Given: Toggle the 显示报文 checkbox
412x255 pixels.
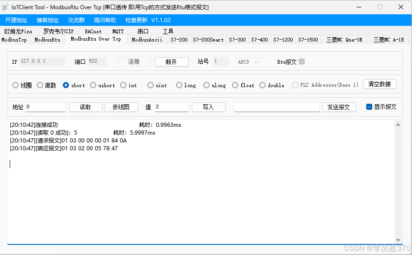Looking at the screenshot, I should (369, 107).
